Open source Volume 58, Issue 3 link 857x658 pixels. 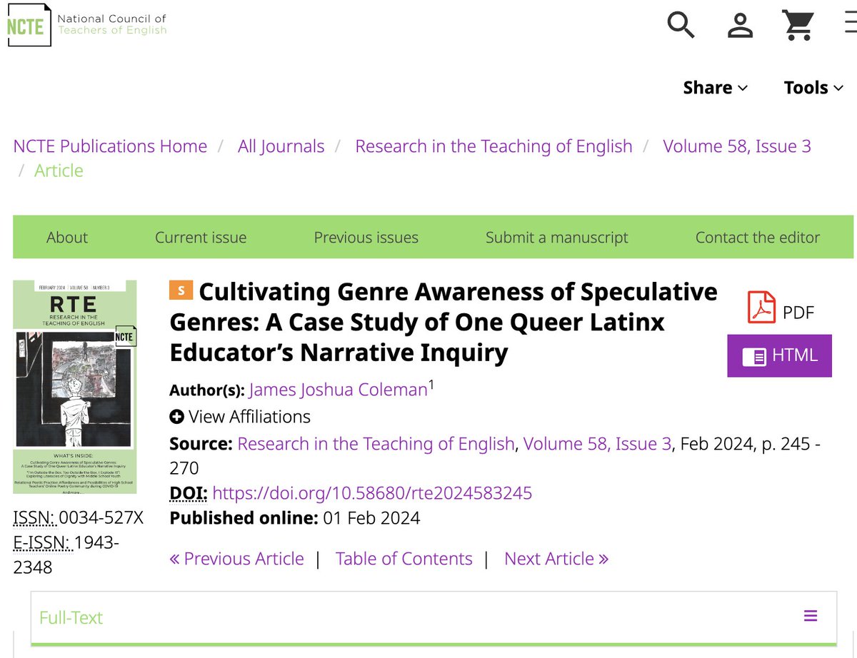[x=597, y=444]
